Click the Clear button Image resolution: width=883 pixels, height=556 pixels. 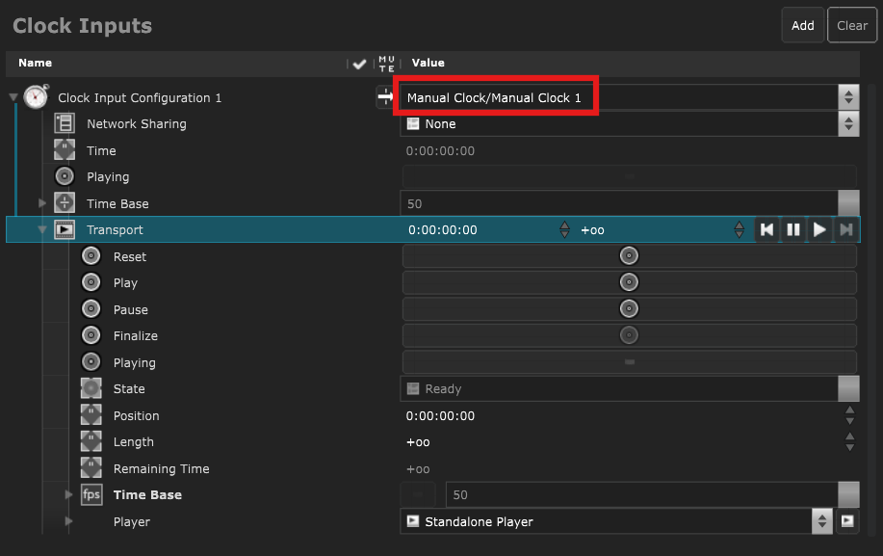coord(852,25)
